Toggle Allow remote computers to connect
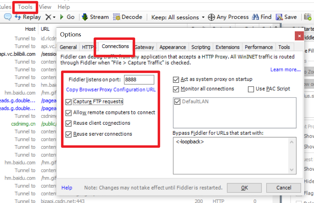 (69, 113)
